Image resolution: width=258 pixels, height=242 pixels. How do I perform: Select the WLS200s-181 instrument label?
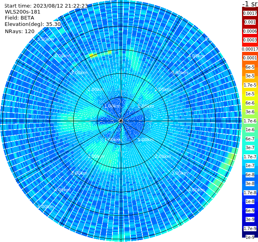click(23, 12)
